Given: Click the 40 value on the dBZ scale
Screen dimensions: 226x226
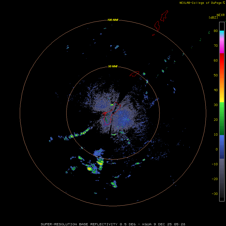Looking at the screenshot, I should coord(216,90).
